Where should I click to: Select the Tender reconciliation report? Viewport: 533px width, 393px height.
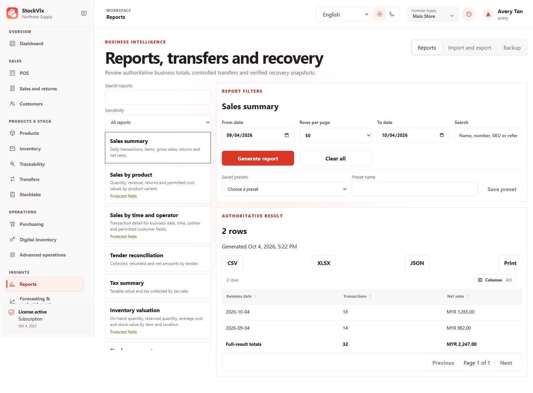pyautogui.click(x=158, y=259)
